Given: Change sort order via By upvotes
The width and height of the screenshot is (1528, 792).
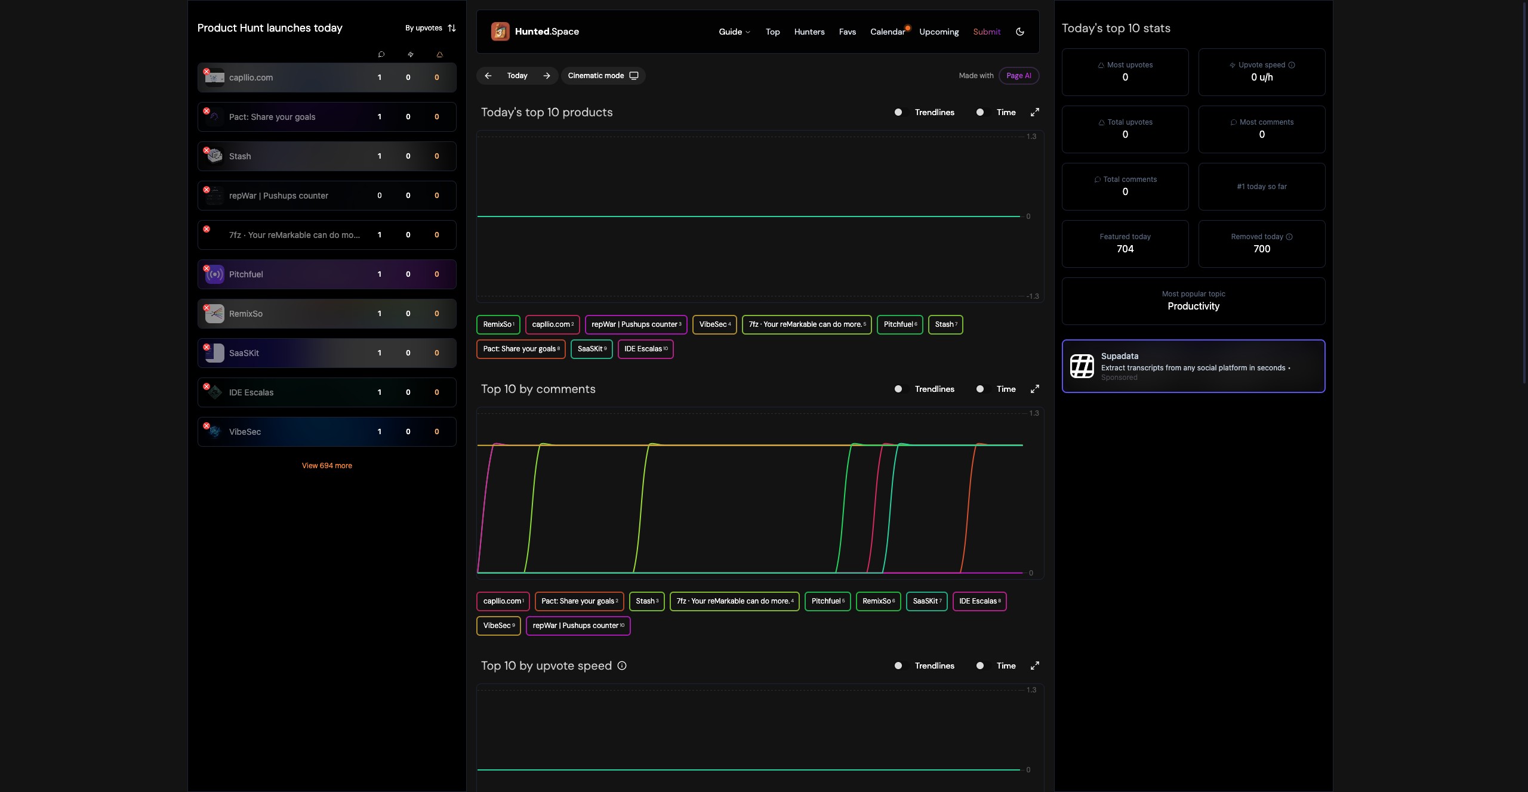Looking at the screenshot, I should 430,28.
